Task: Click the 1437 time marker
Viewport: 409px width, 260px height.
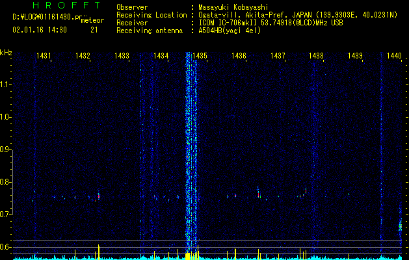Action: 278,56
